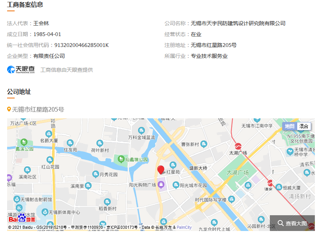Click the orange pin beside company address

click(x=9, y=109)
